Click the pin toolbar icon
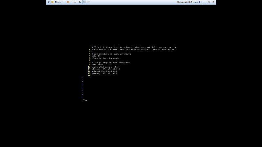262x147 pixels. [x=48, y=2]
